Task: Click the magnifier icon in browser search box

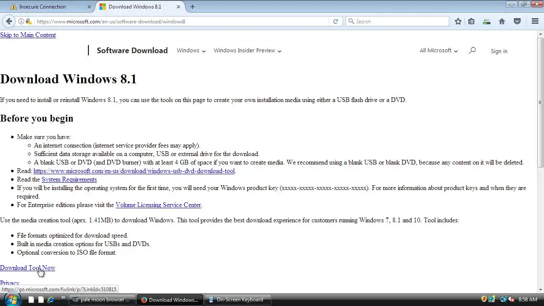Action: pos(351,21)
